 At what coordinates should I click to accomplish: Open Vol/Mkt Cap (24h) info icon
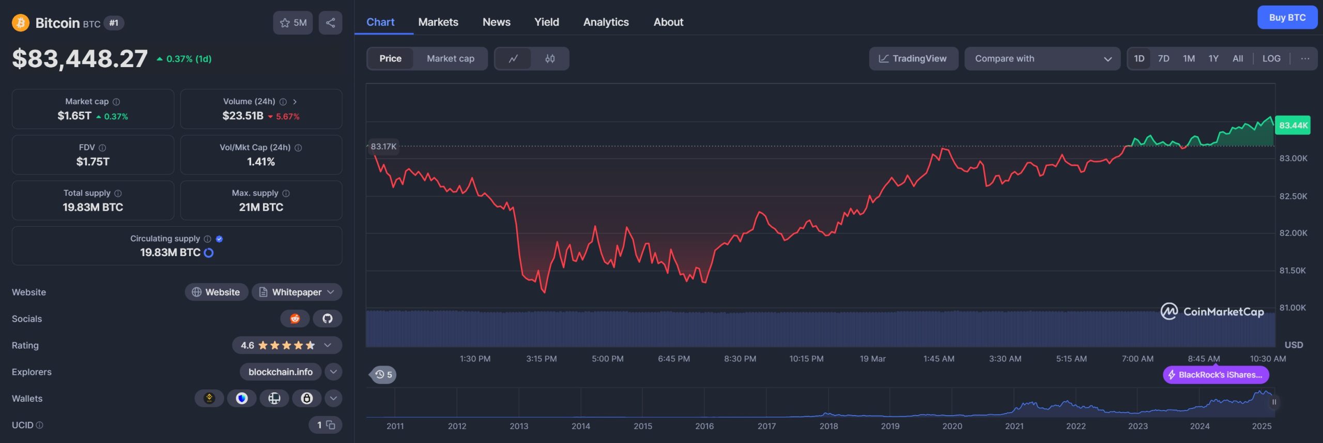[298, 148]
